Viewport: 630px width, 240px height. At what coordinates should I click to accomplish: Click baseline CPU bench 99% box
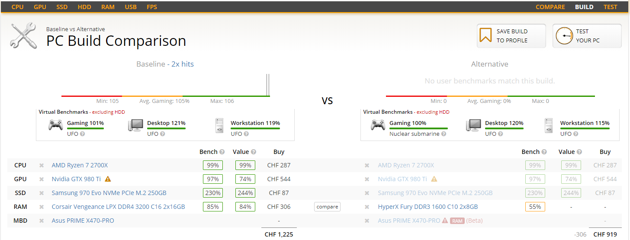(213, 165)
